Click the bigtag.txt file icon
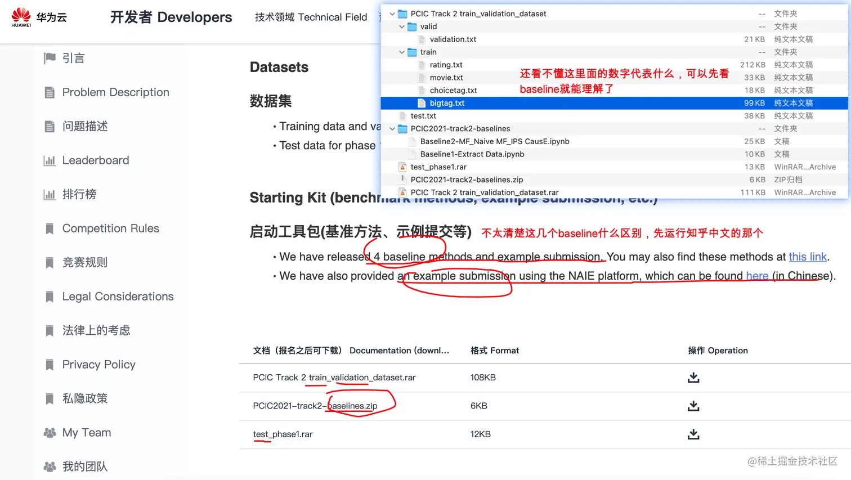851x480 pixels. 422,103
